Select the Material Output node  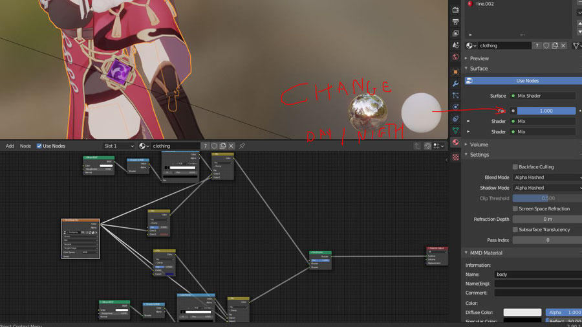coord(437,256)
